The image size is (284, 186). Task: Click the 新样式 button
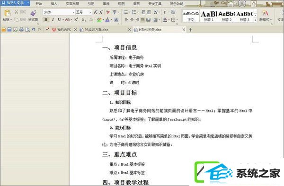[266, 16]
